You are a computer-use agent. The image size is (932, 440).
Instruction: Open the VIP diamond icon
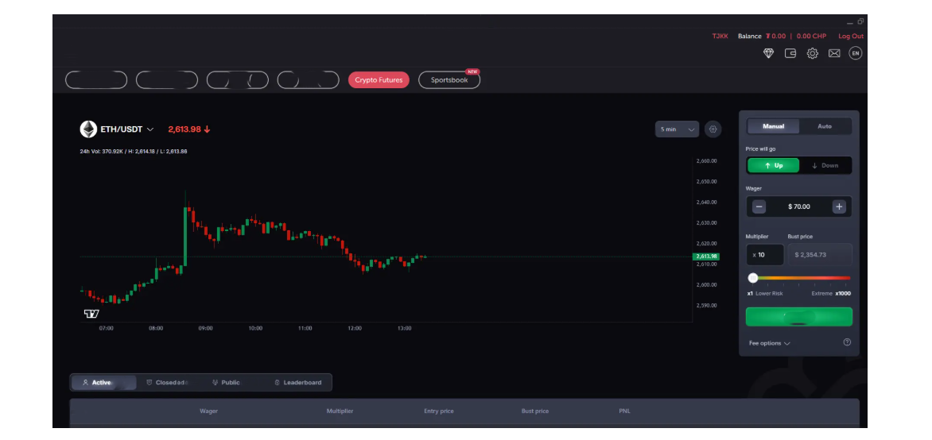pyautogui.click(x=768, y=53)
